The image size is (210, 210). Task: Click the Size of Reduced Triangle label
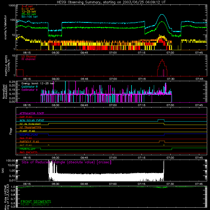[66, 162]
